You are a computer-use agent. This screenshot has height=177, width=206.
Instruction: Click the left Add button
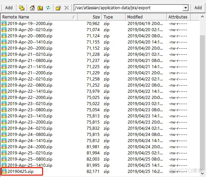[9, 8]
